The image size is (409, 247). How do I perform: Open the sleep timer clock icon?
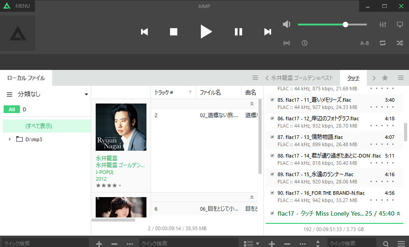tap(305, 43)
